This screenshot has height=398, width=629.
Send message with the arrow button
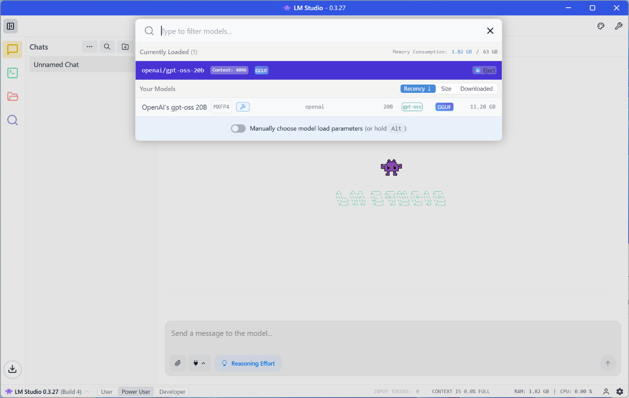pyautogui.click(x=608, y=363)
